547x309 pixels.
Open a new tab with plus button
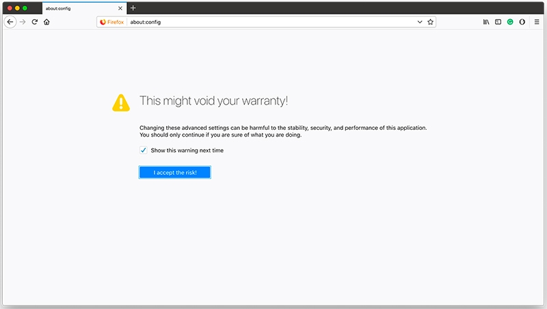pos(133,8)
